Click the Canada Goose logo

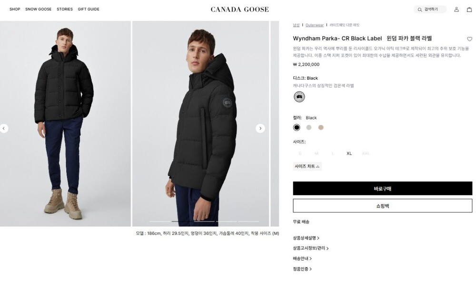239,9
